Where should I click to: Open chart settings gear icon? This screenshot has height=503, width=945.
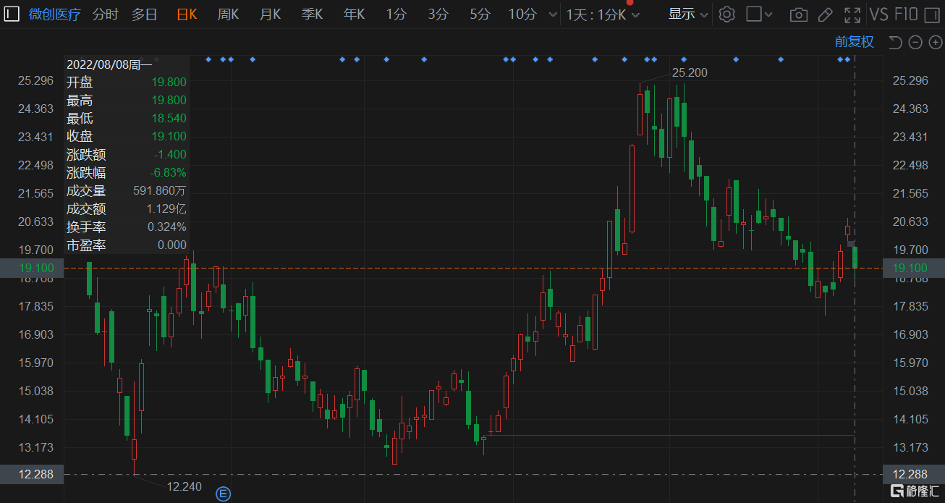727,14
